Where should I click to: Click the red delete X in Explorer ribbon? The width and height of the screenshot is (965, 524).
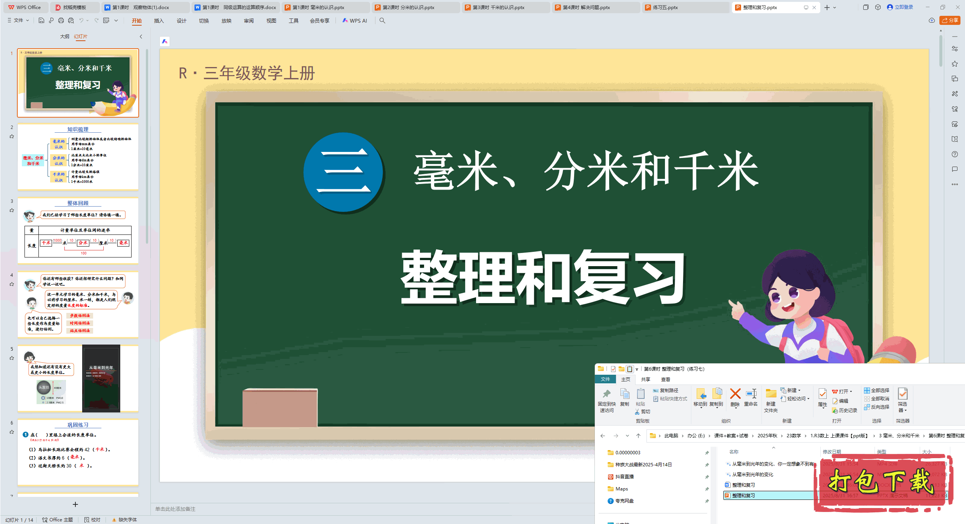pyautogui.click(x=735, y=394)
